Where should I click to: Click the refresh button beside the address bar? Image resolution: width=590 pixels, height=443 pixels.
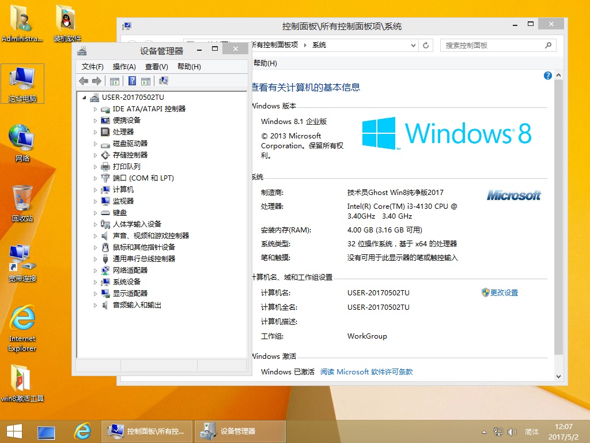tap(426, 45)
